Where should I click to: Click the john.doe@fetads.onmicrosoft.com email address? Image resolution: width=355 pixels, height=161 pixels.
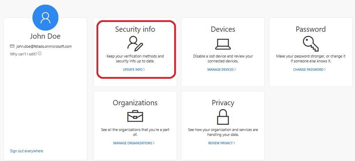(x=44, y=46)
